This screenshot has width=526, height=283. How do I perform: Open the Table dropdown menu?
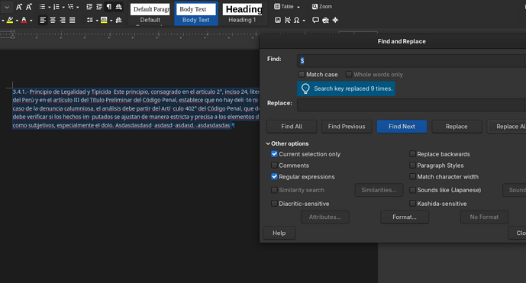[x=287, y=7]
